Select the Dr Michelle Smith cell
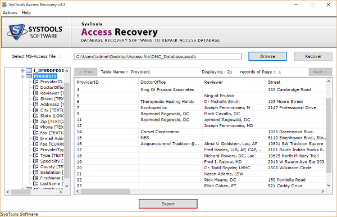This screenshot has width=337, height=217. [x=234, y=102]
